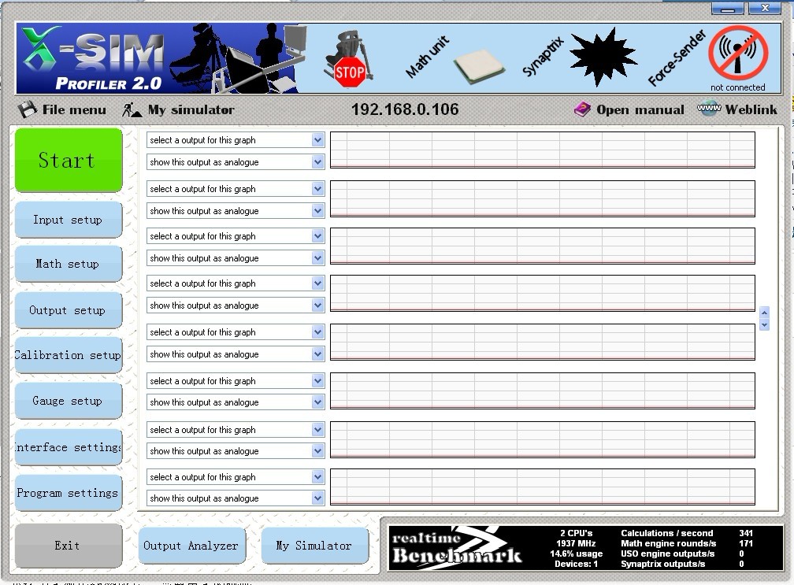This screenshot has height=585, width=794.
Task: Click the first output graph display
Action: point(542,150)
